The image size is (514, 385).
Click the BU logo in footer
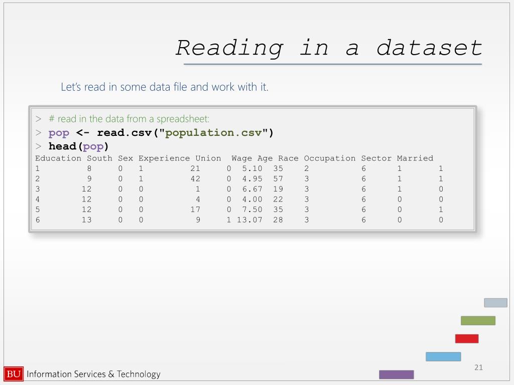pyautogui.click(x=14, y=374)
